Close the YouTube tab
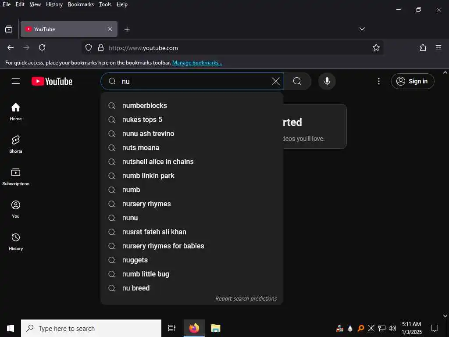 (110, 29)
